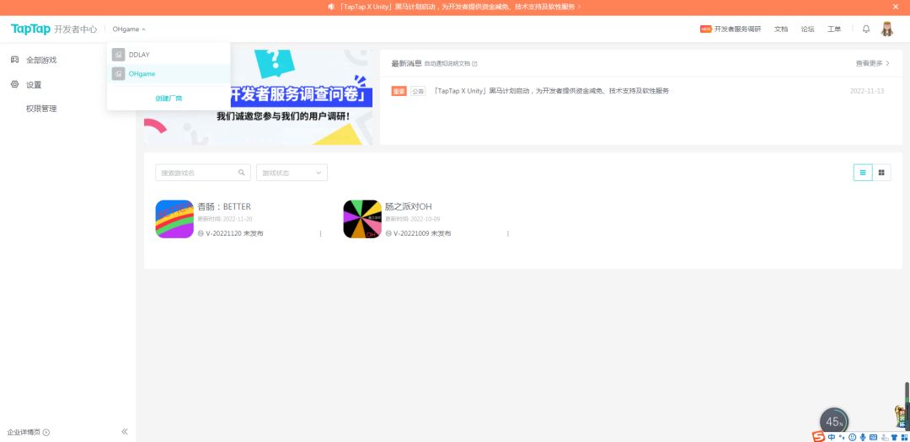910x442 pixels.
Task: Click the V-20221009 未发布 version status
Action: (x=418, y=233)
